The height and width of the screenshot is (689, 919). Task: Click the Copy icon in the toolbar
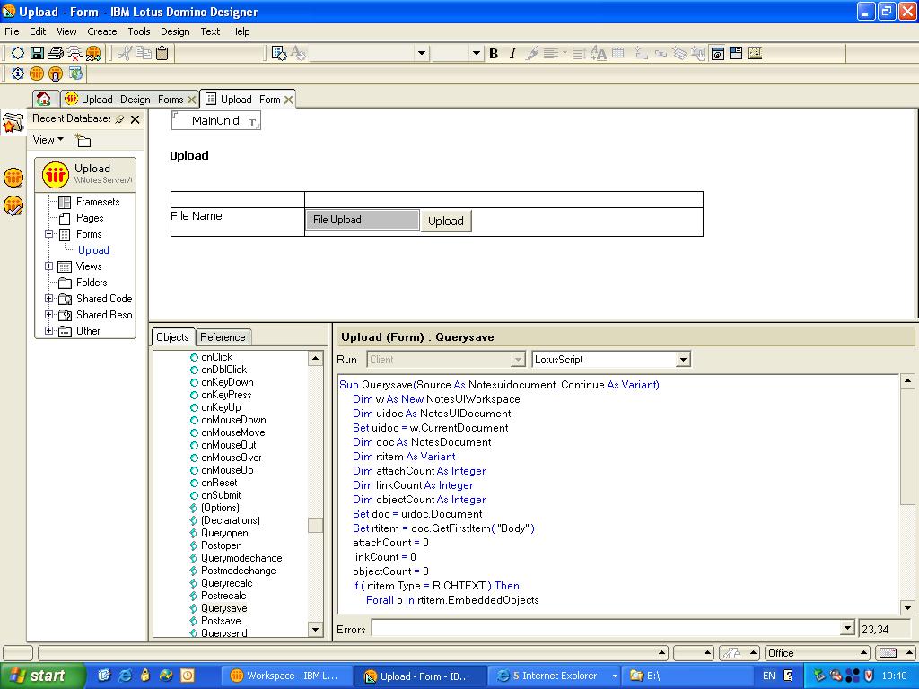[x=144, y=53]
